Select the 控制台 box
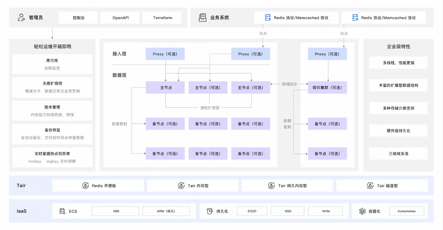This screenshot has width=443, height=230. tap(78, 18)
